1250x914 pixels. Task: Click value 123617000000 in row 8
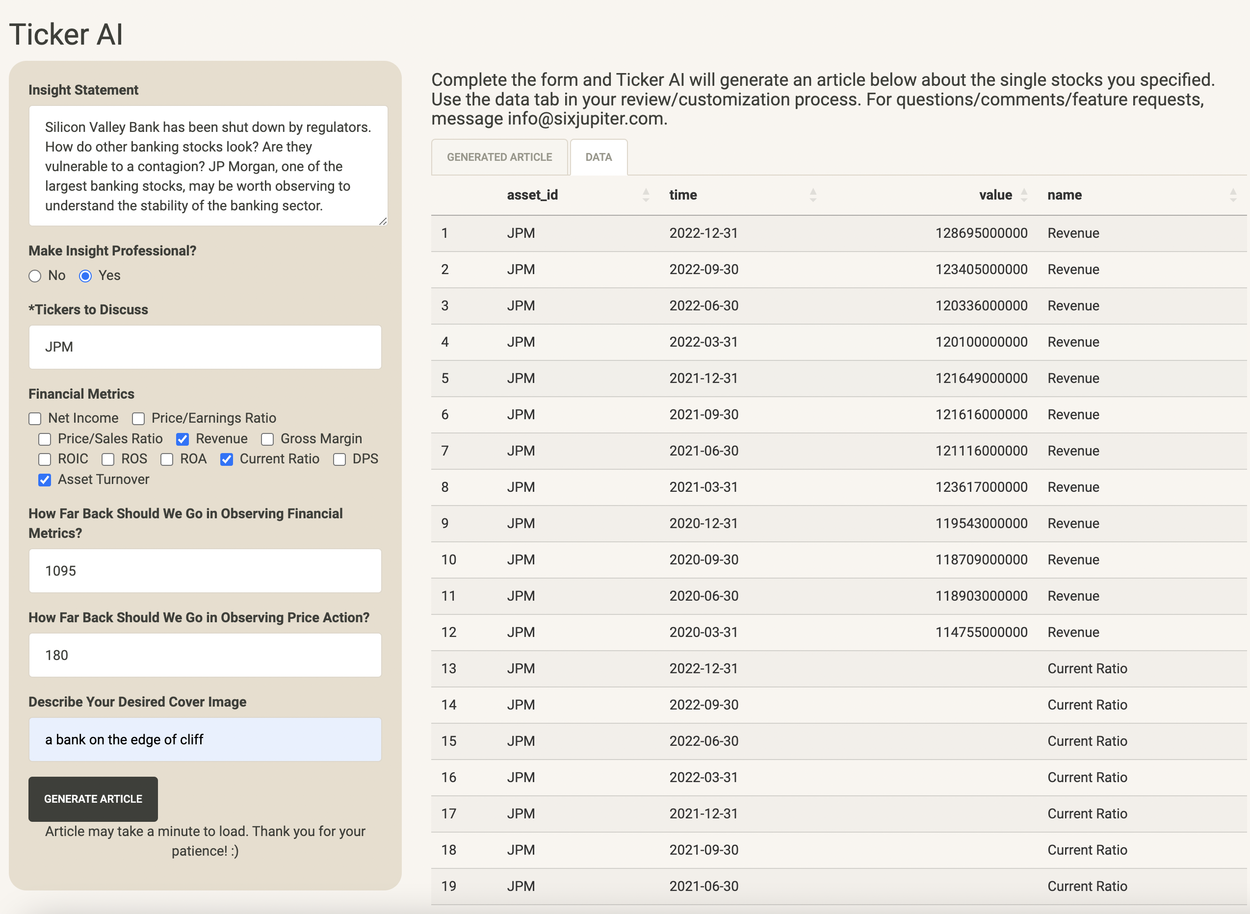point(982,487)
